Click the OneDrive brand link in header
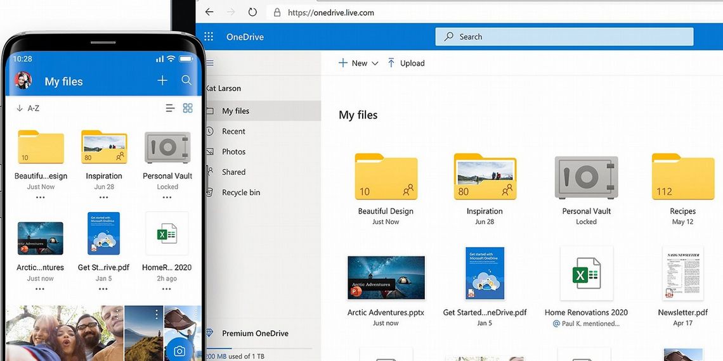 click(245, 37)
